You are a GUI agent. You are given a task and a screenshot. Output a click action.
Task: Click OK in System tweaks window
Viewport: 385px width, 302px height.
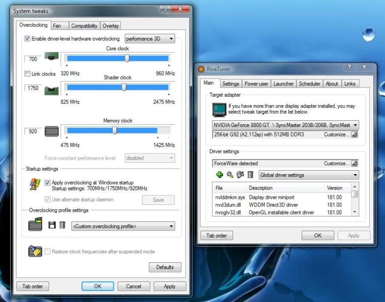tap(98, 286)
